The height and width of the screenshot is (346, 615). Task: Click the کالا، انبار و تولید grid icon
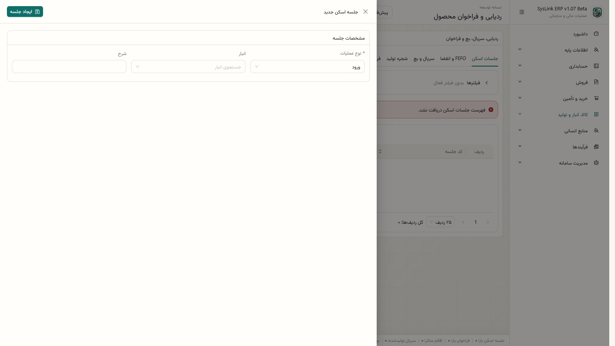[x=596, y=115]
